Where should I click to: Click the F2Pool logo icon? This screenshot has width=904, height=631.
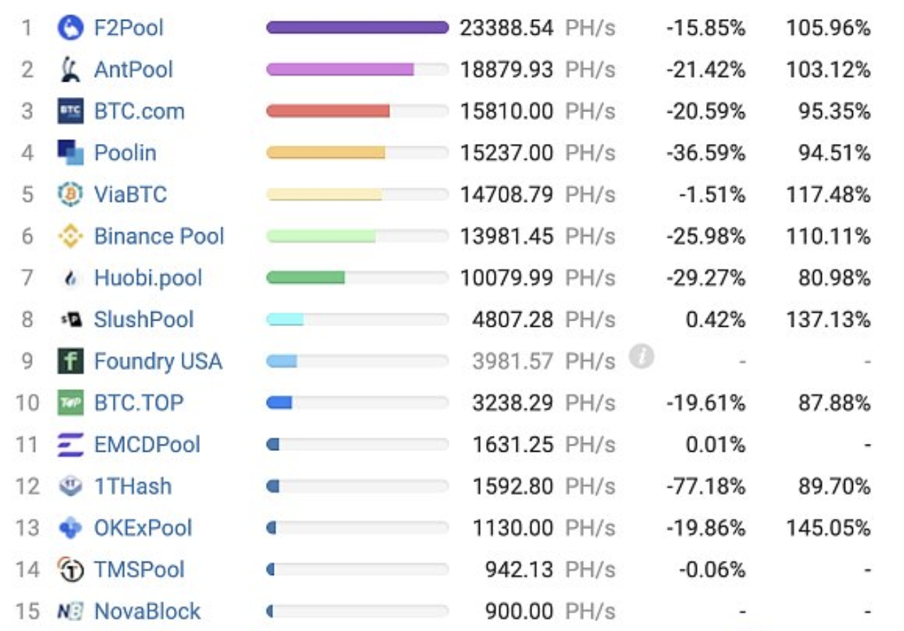click(x=70, y=28)
